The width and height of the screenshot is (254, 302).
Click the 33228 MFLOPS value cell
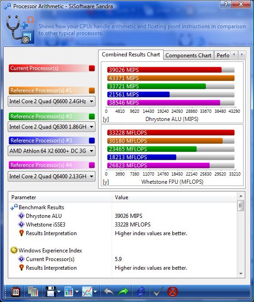tap(133, 225)
